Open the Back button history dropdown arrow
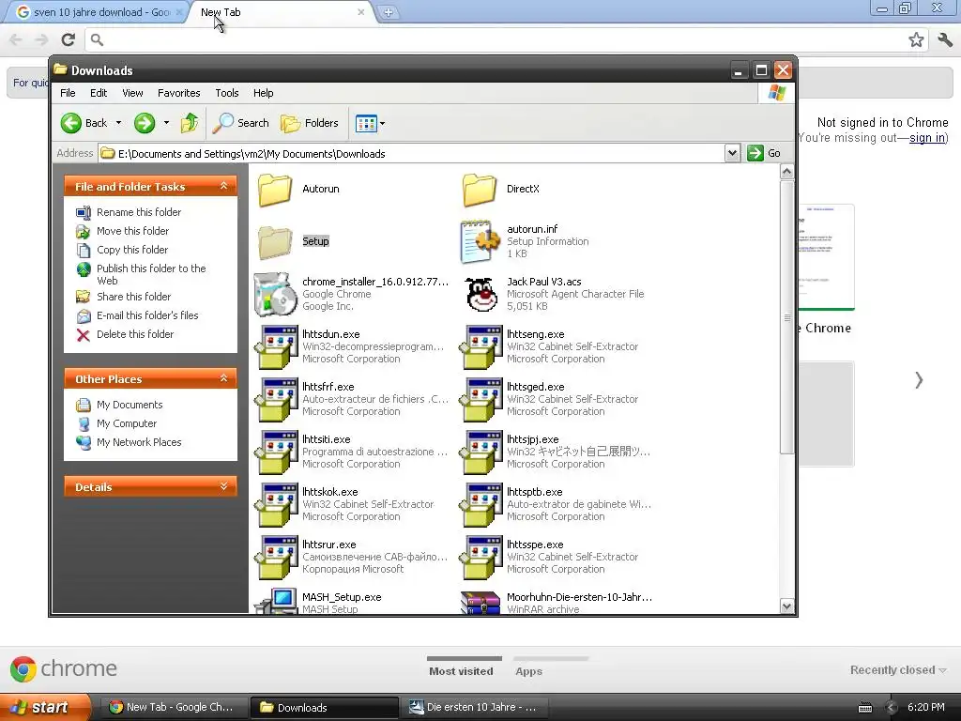This screenshot has width=961, height=721. click(x=118, y=123)
